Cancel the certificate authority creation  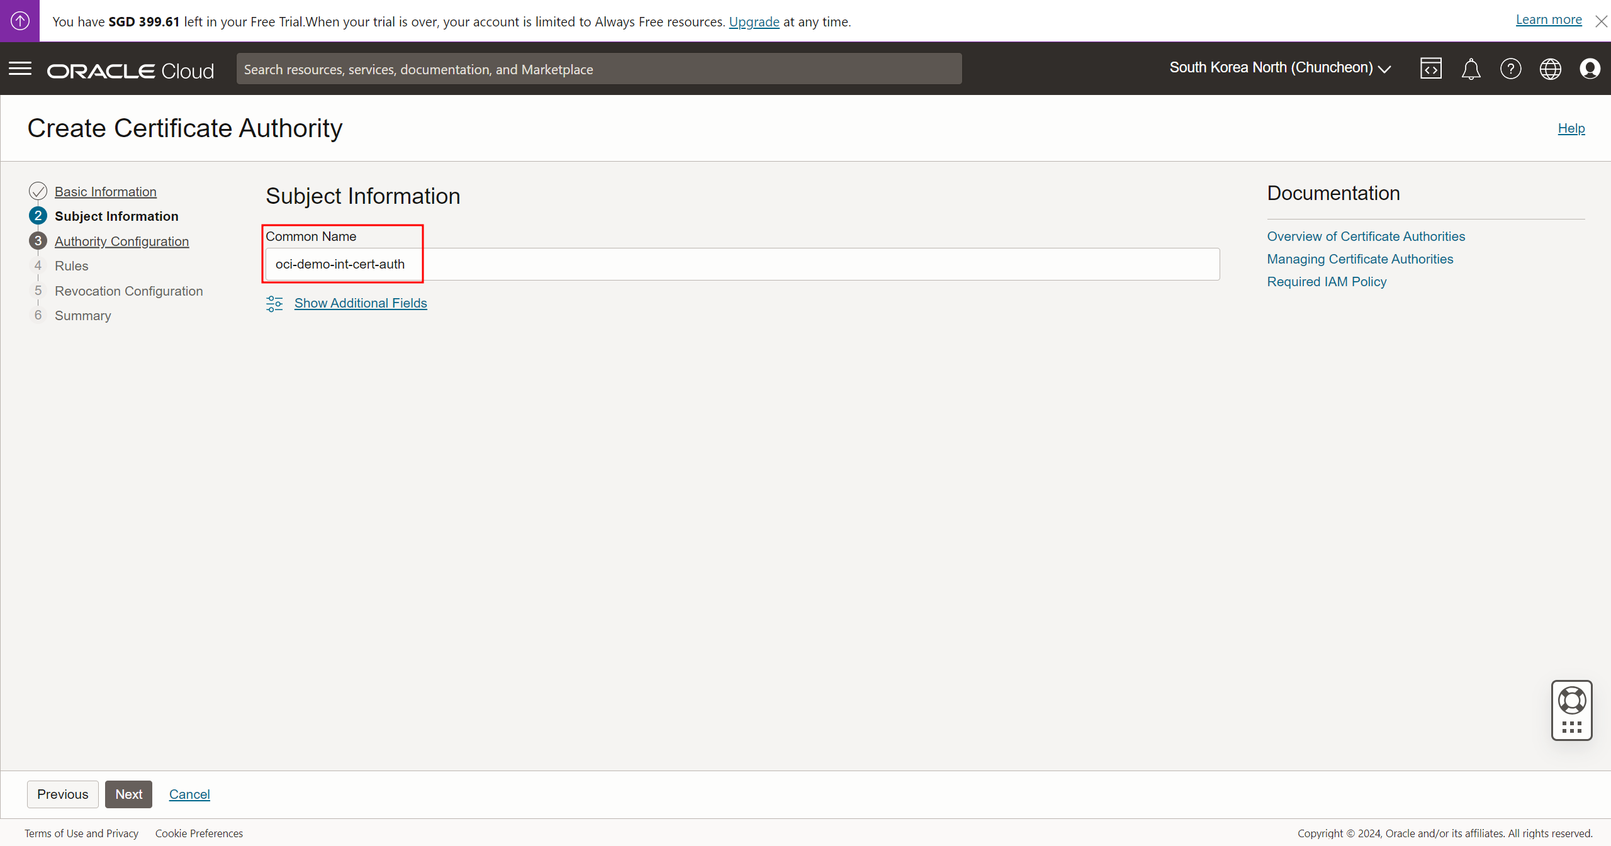coord(189,794)
